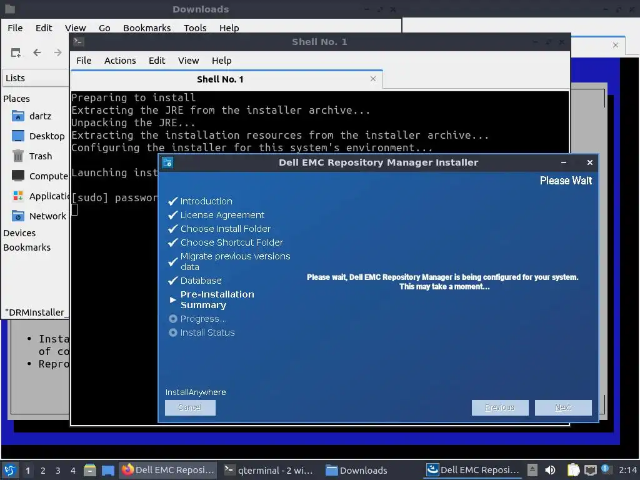Open the removable media eject tray icon
This screenshot has height=480, width=640.
click(x=532, y=470)
